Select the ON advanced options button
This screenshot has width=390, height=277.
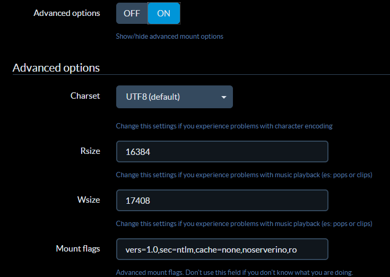pyautogui.click(x=164, y=13)
